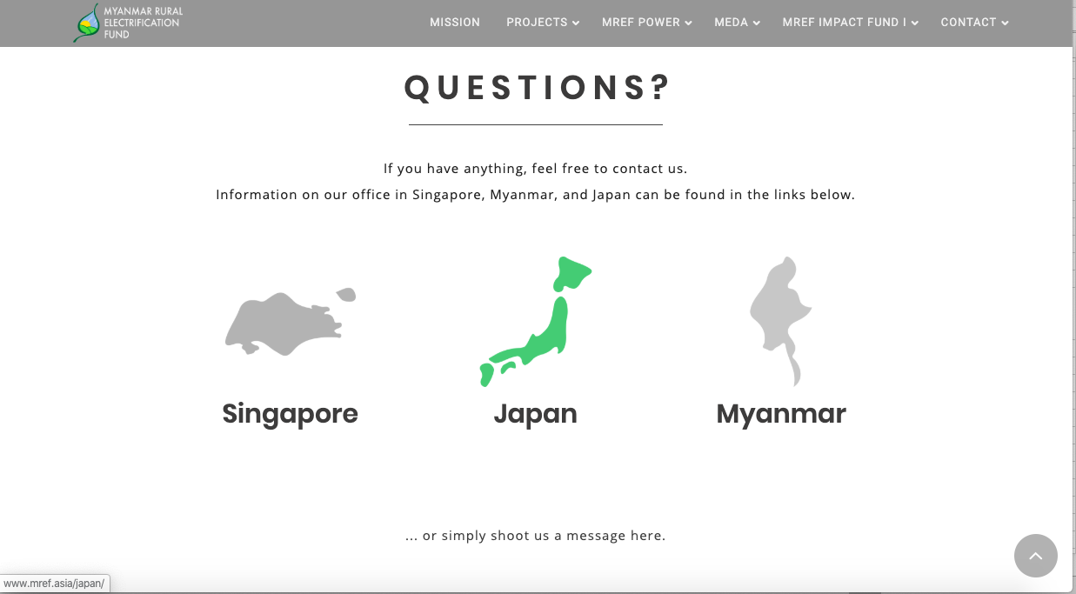Expand the Contact dropdown chevron
This screenshot has width=1076, height=594.
(x=1005, y=23)
